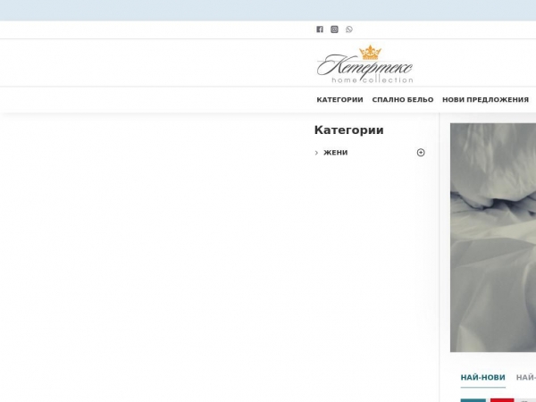Open the КАТЕГОРИИ menu item

[x=339, y=100]
